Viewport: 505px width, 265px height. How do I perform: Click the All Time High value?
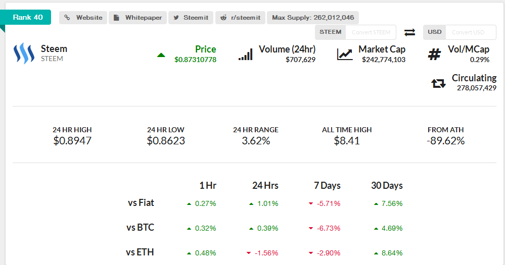[347, 141]
